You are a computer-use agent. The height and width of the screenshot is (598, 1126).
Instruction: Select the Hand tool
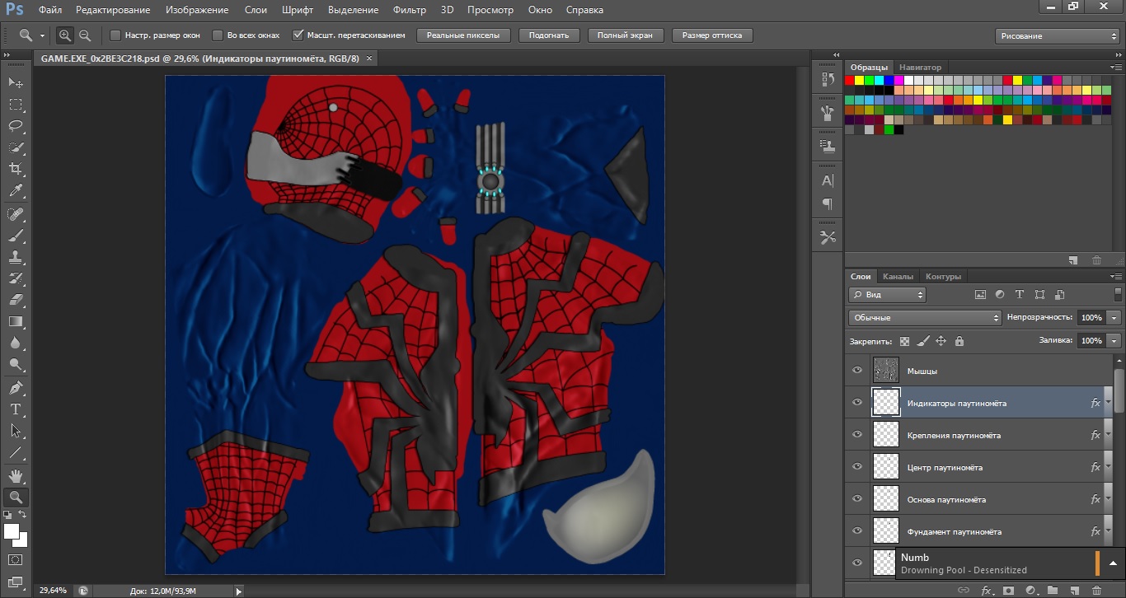pyautogui.click(x=16, y=476)
